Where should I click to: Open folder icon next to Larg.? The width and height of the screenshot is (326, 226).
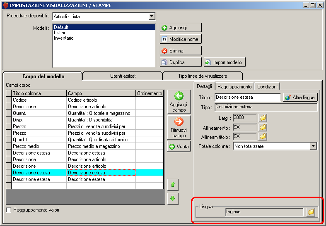(x=263, y=118)
